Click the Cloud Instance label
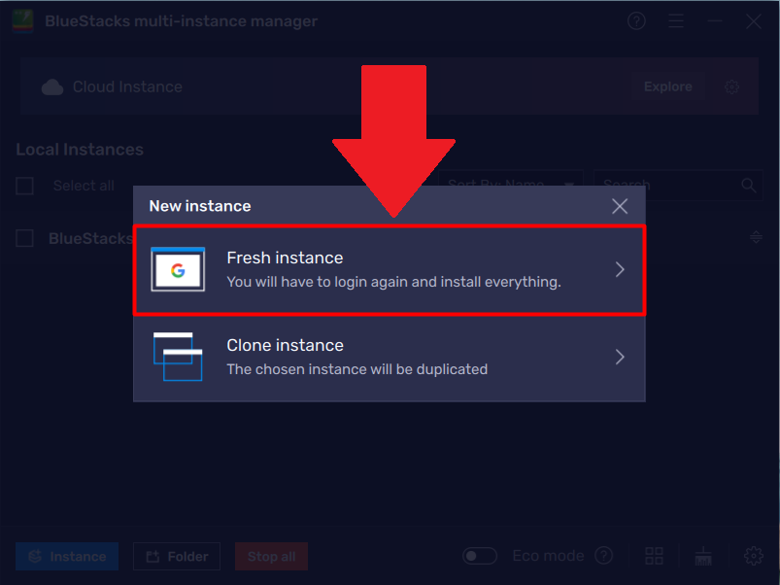Viewport: 780px width, 585px height. pos(127,87)
